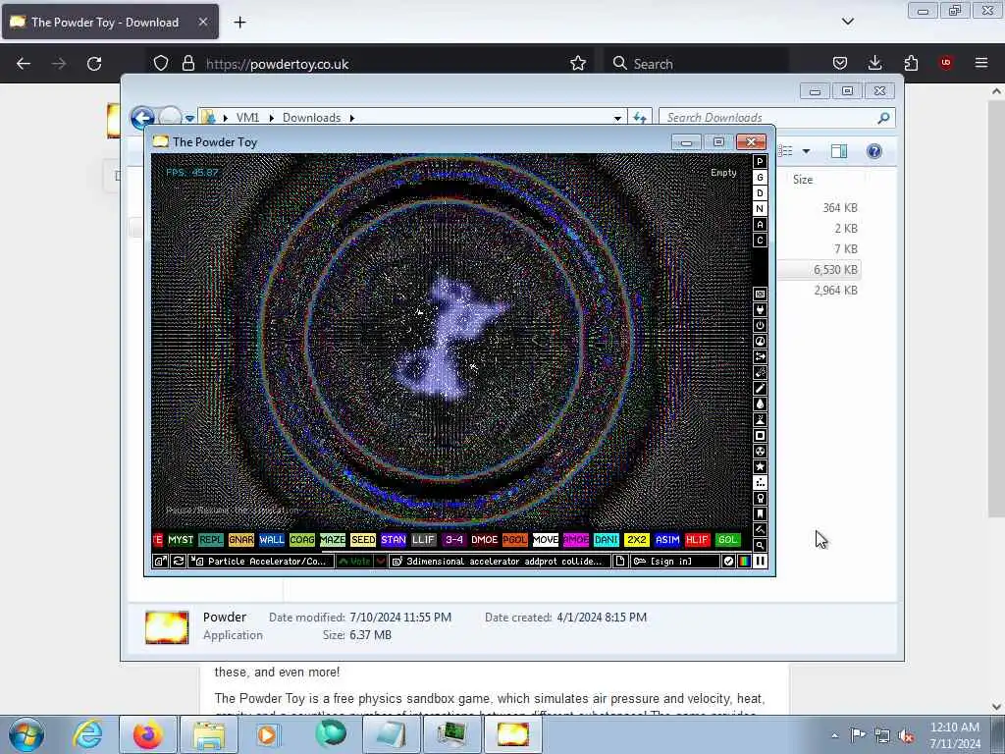The width and height of the screenshot is (1005, 754).
Task: Toggle the G gravity grid option
Action: (x=760, y=178)
